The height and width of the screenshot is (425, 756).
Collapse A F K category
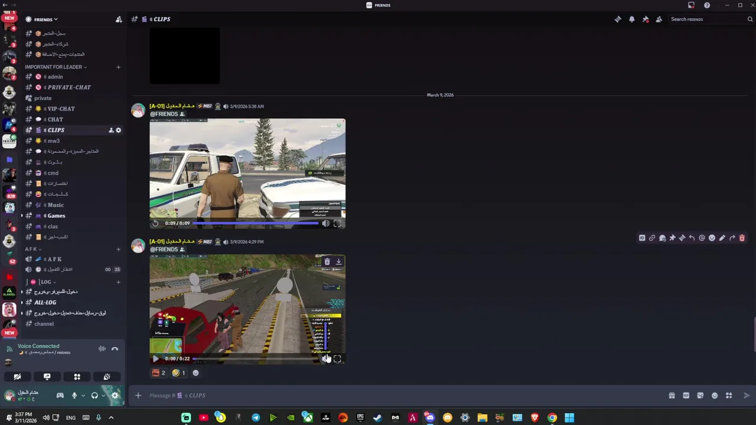[33, 249]
